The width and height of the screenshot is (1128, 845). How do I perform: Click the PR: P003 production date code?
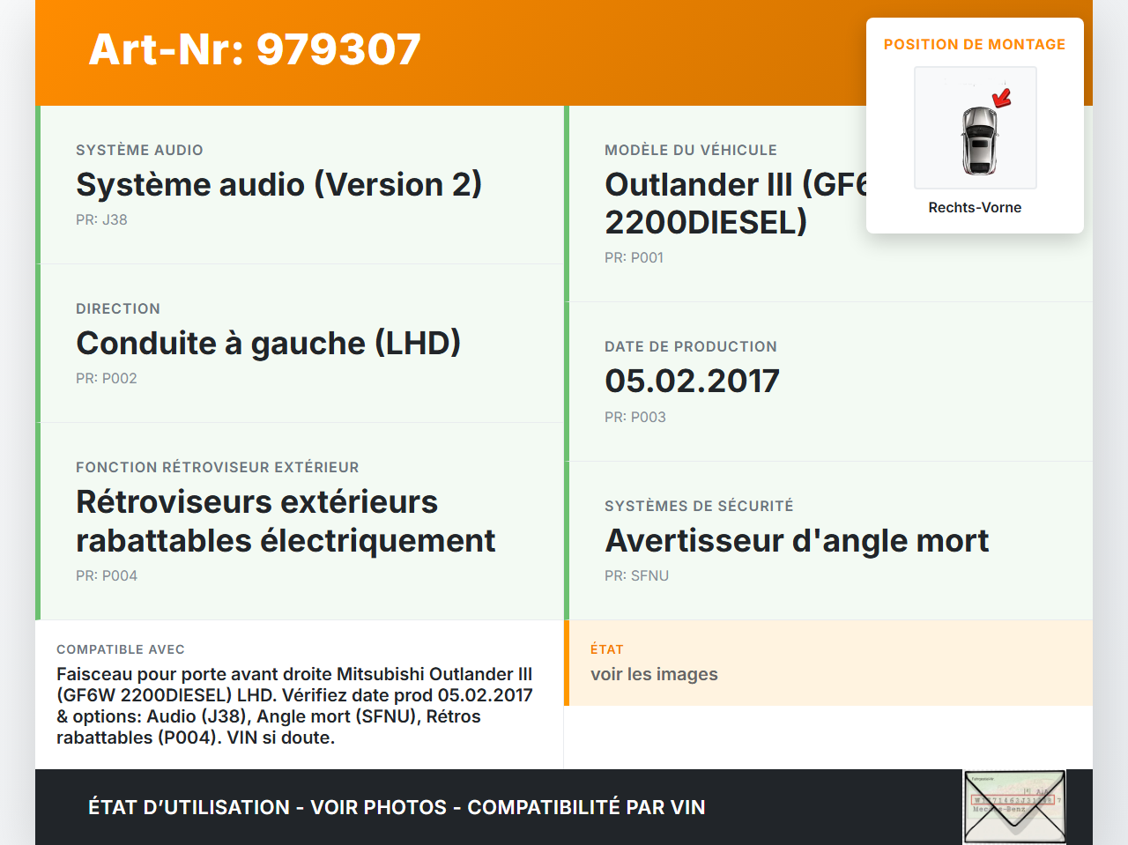pos(634,417)
